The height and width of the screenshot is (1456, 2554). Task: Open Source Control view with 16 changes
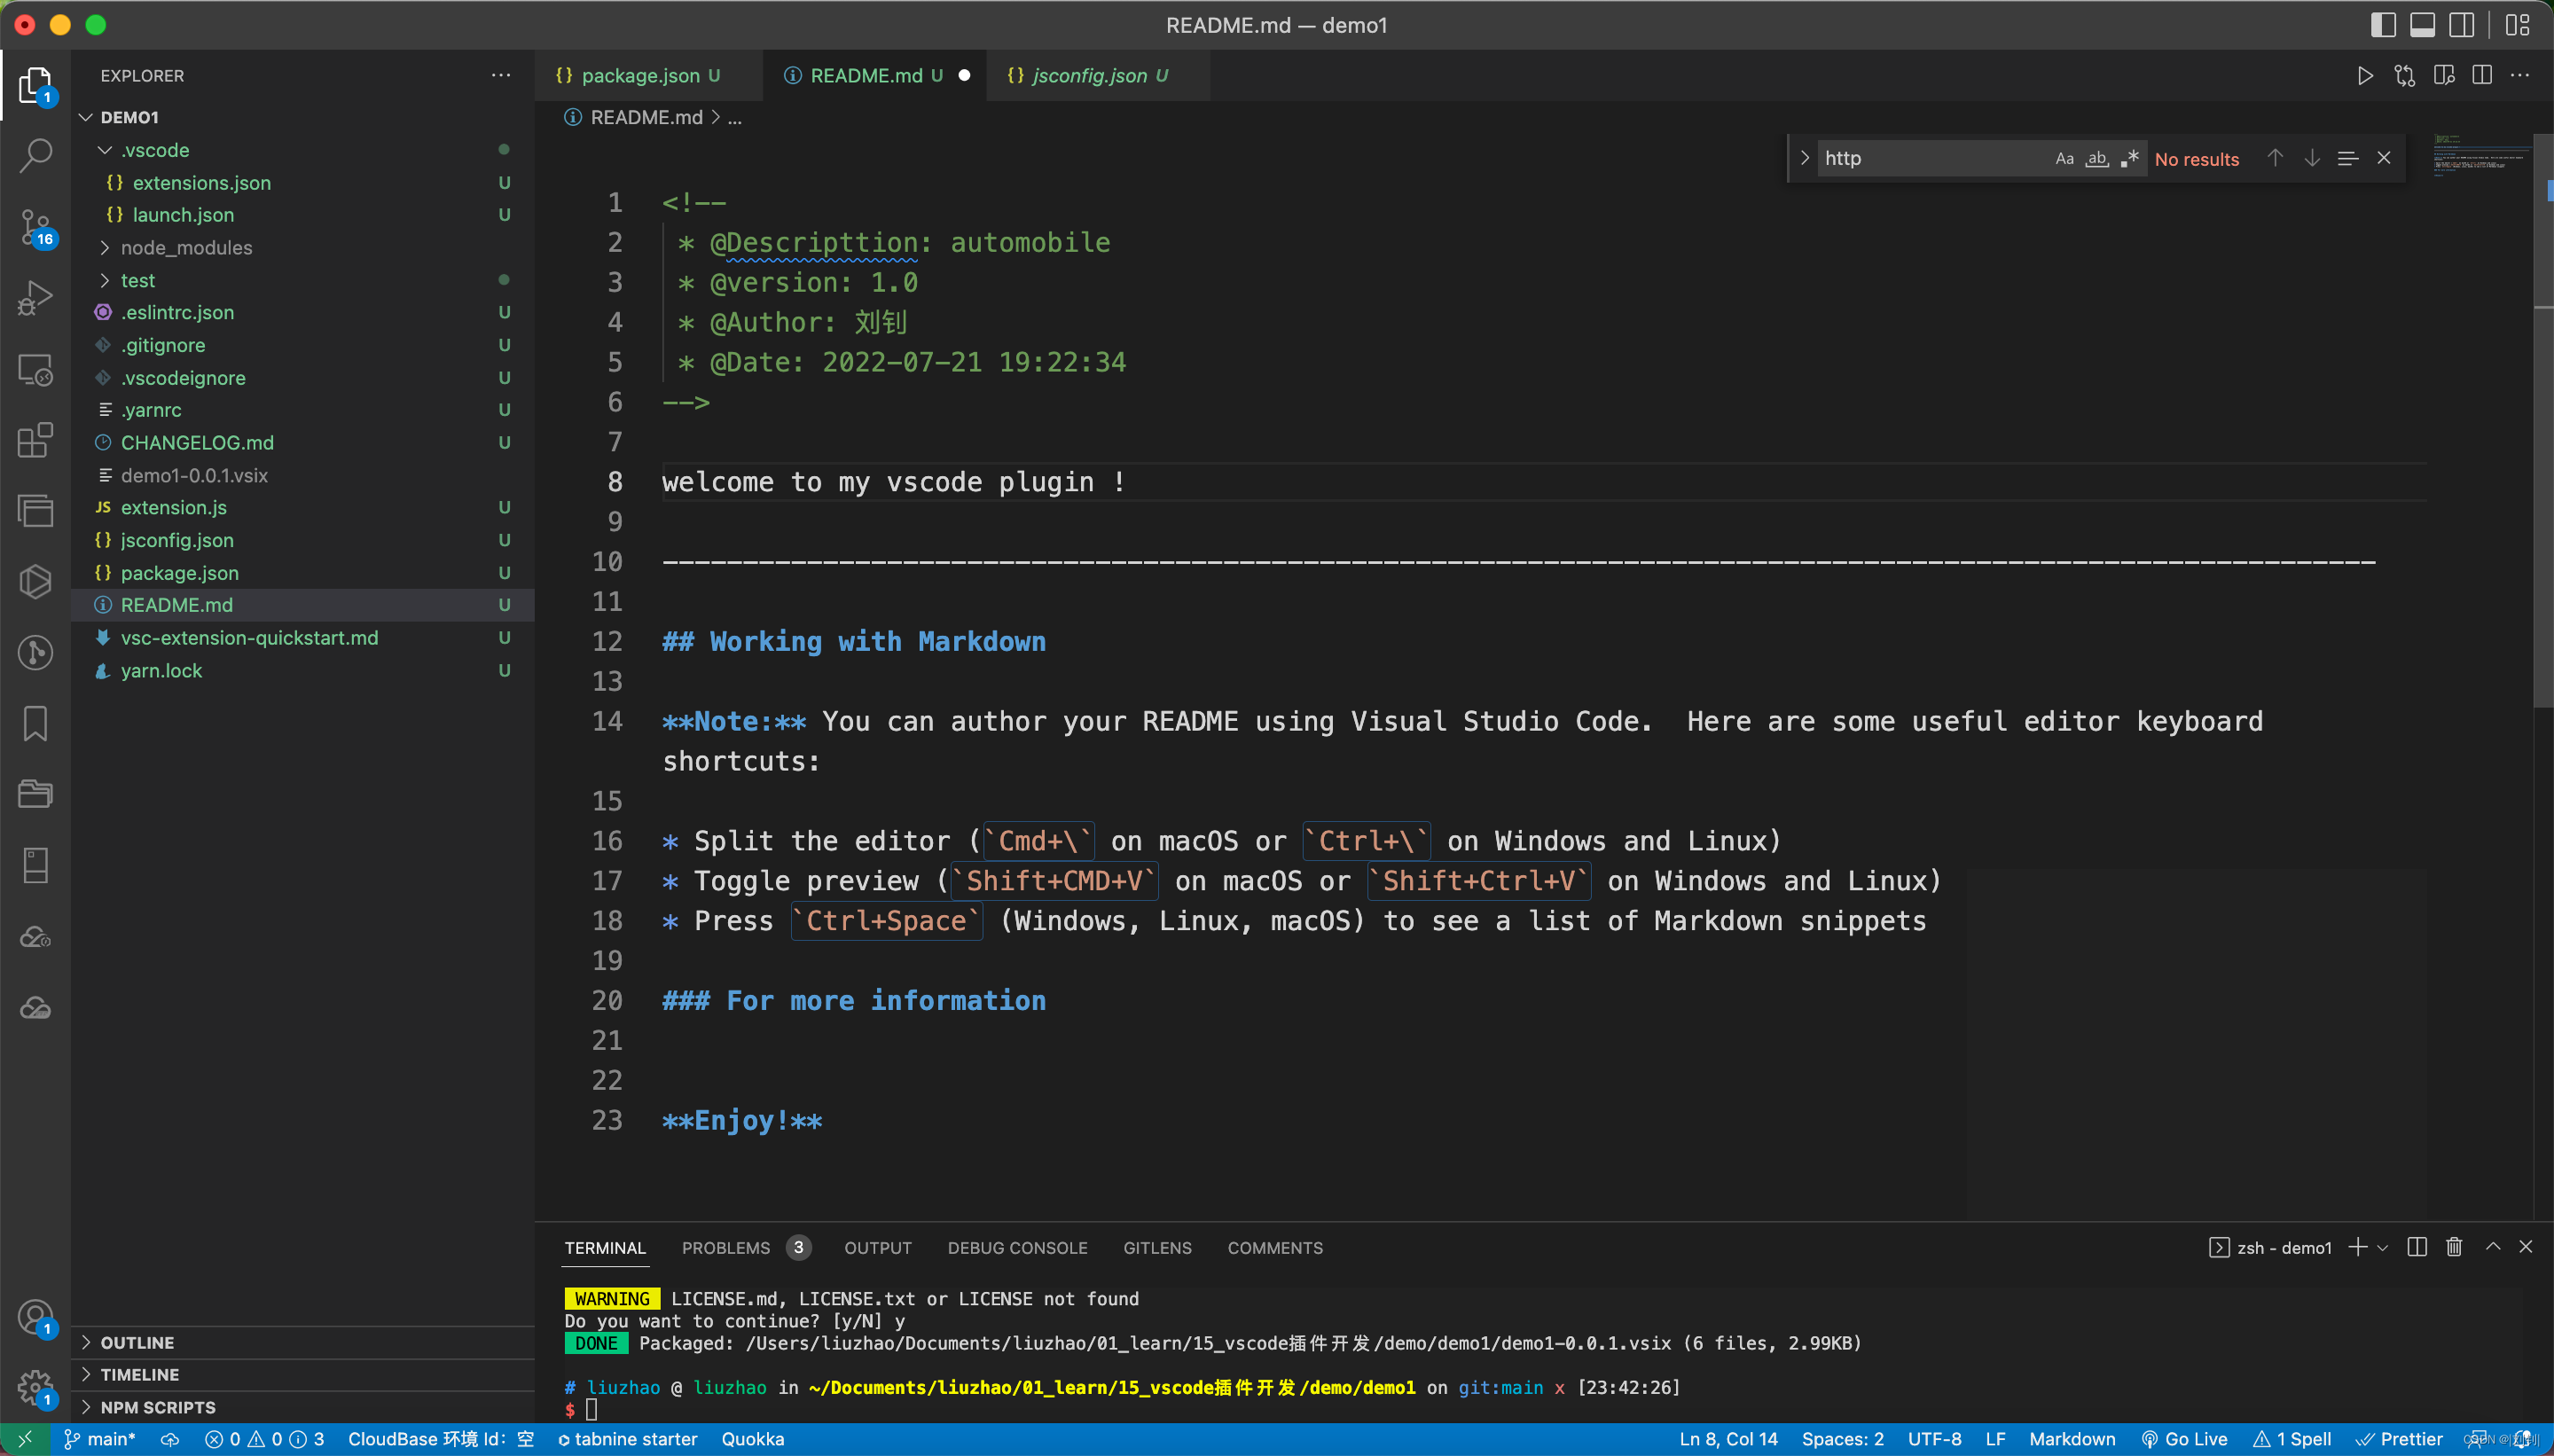point(36,227)
